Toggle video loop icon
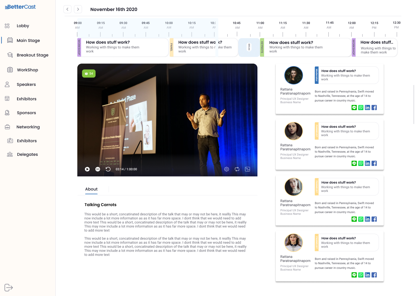417x296 pixels. (x=237, y=169)
